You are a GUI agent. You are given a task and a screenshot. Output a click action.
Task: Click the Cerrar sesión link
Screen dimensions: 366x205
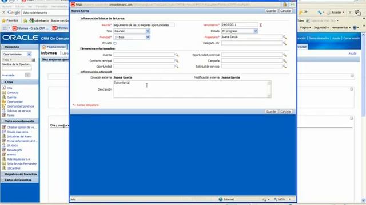point(351,38)
